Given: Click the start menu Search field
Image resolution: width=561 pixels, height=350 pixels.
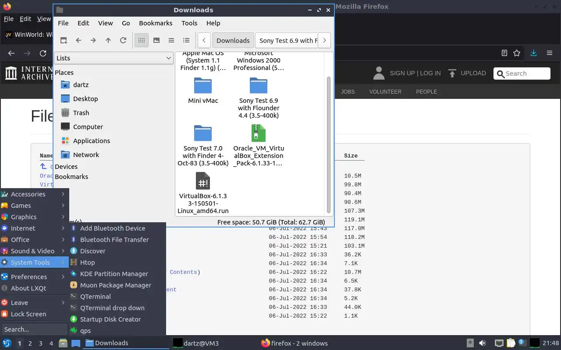Looking at the screenshot, I should point(34,329).
